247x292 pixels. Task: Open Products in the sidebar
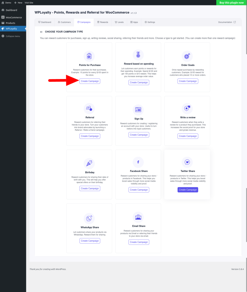pyautogui.click(x=13, y=23)
